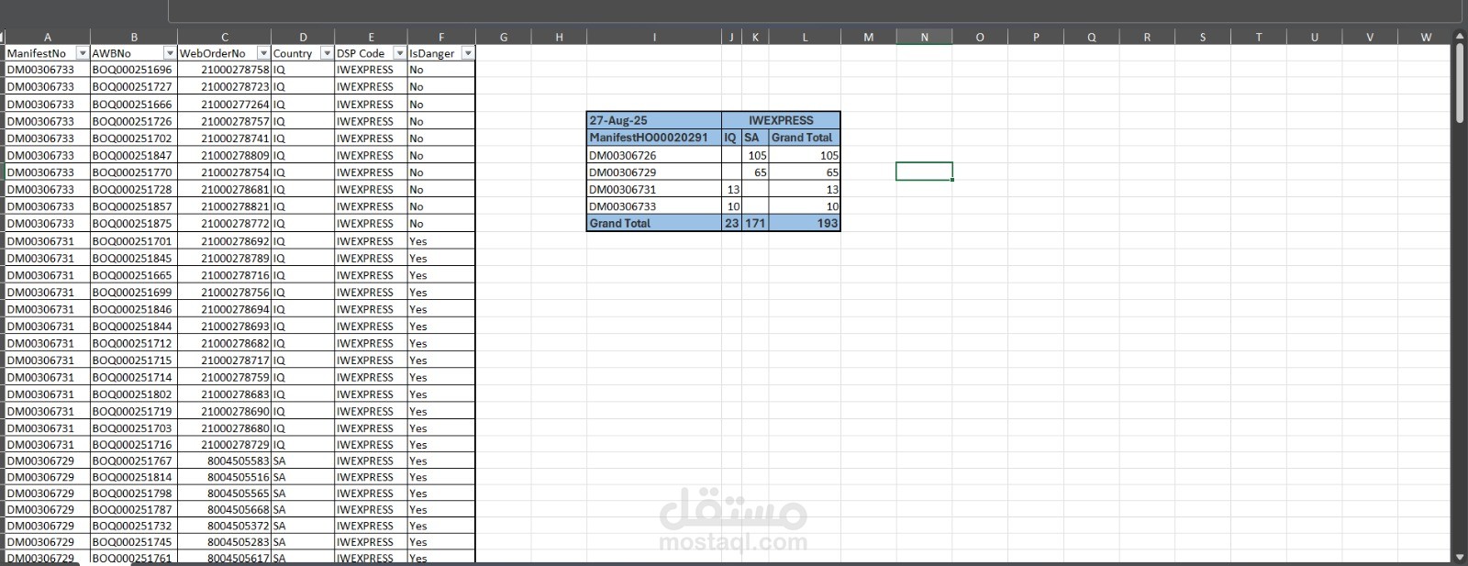
Task: Open the AWBNo filter dropdown
Action: (170, 53)
